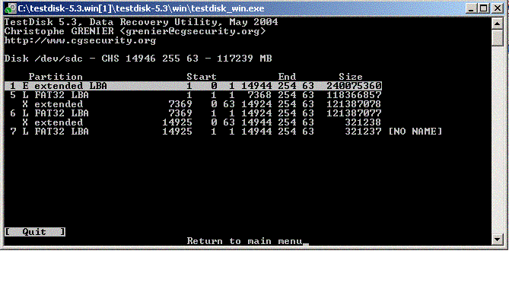Click the size value 118366857
This screenshot has width=509, height=292.
coord(354,95)
